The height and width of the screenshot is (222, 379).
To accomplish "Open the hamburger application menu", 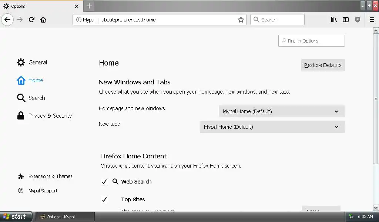I will [x=372, y=20].
